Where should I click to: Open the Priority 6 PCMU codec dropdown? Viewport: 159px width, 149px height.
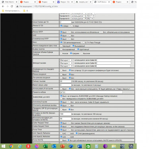82,19
